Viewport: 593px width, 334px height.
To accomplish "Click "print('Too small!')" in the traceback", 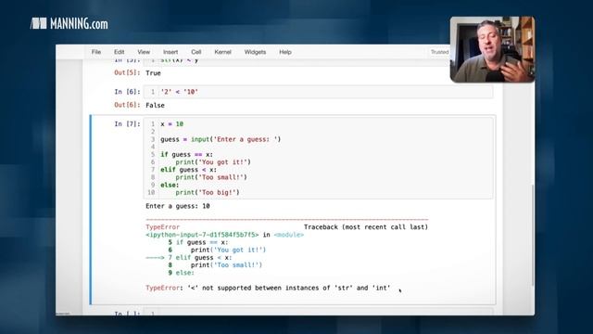I will [226, 265].
